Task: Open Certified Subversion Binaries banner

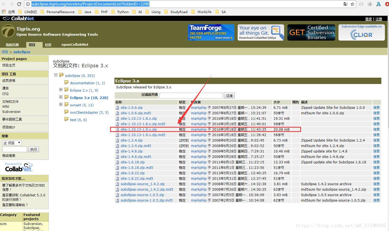Action: pos(311,32)
